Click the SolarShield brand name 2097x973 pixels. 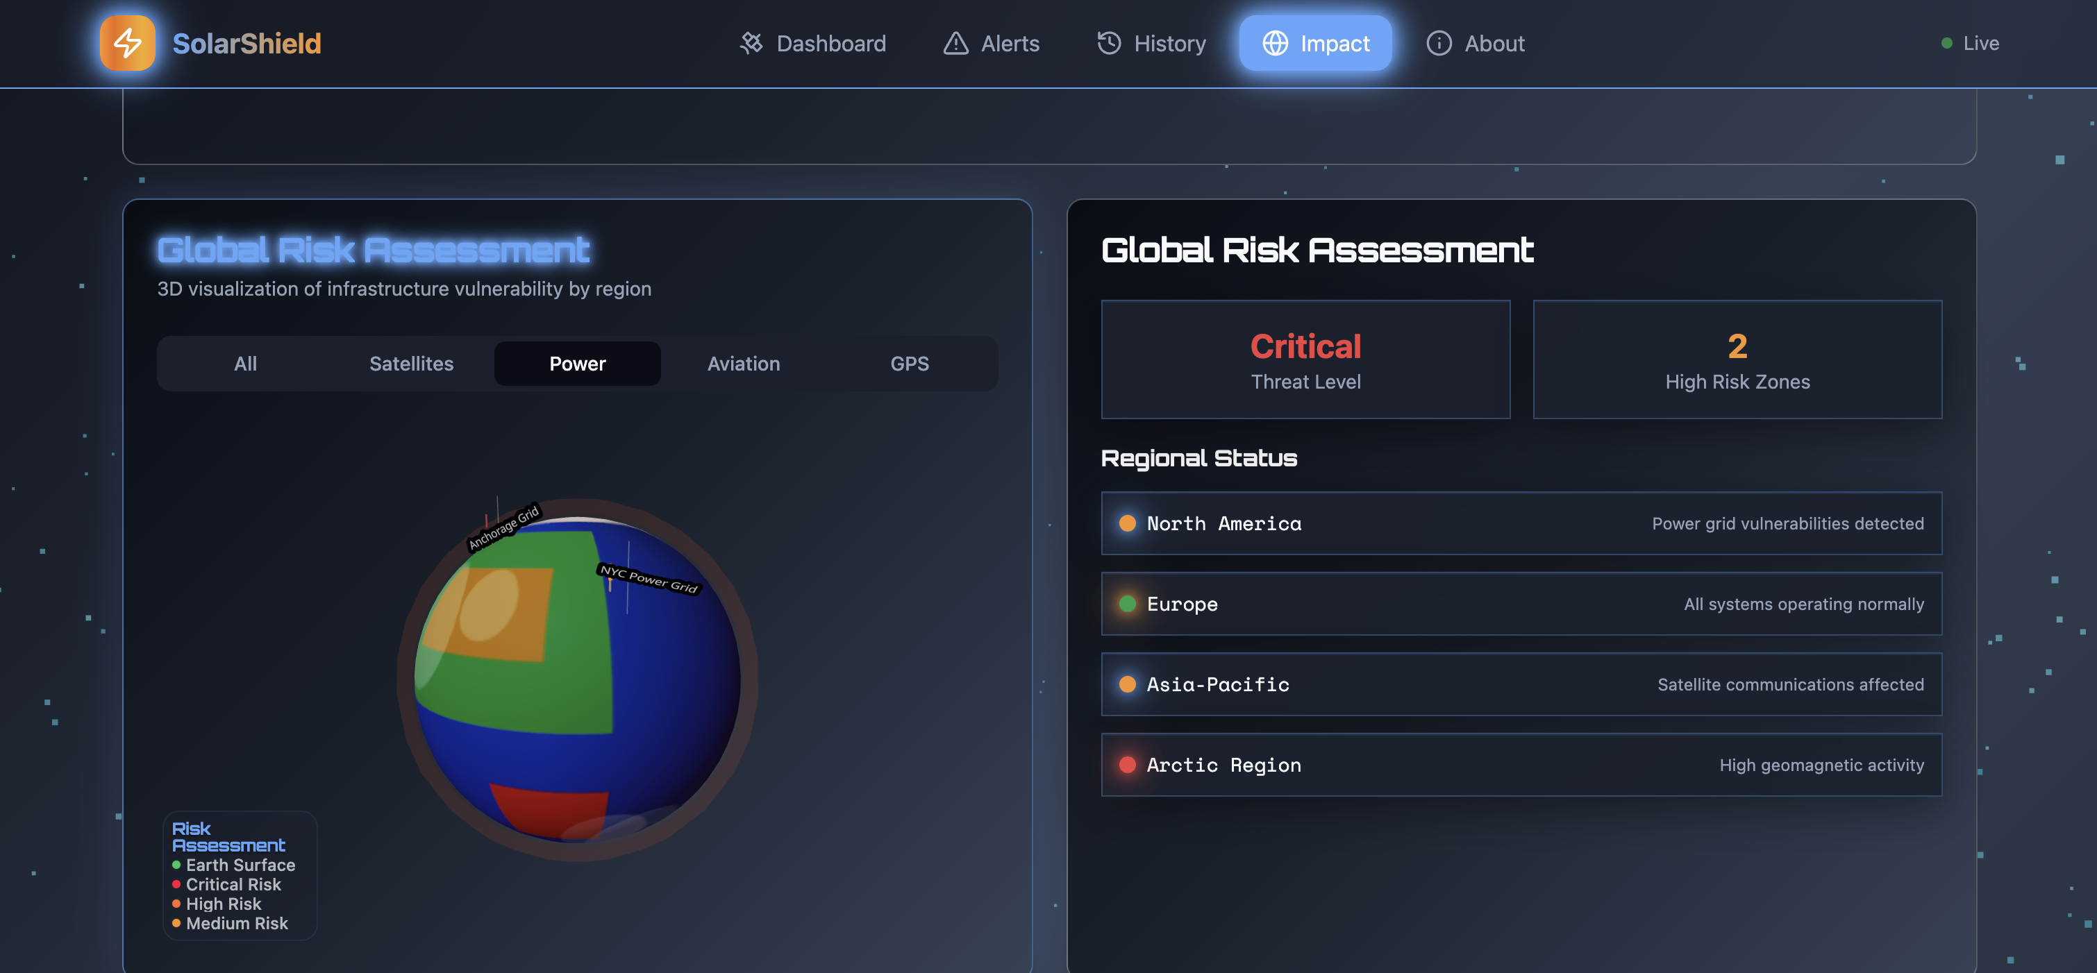pyautogui.click(x=247, y=43)
